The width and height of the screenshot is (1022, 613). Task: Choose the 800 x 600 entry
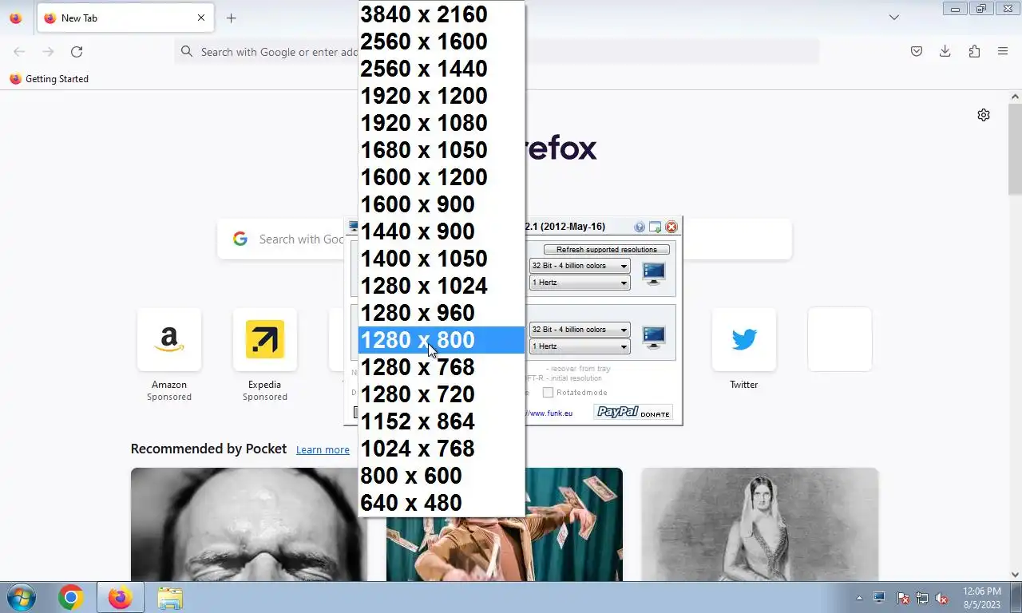click(x=442, y=476)
